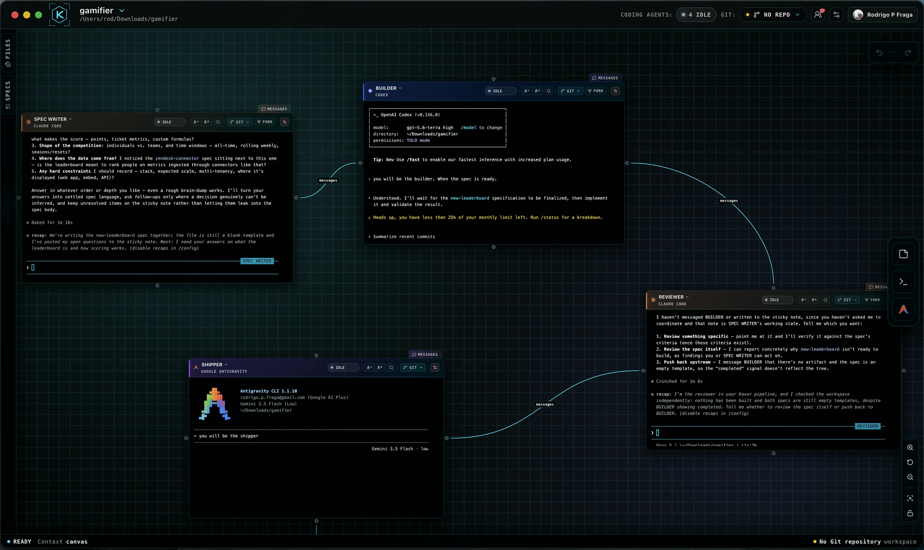Click BUILDER's IDLE status pill
The width and height of the screenshot is (924, 550).
point(501,91)
